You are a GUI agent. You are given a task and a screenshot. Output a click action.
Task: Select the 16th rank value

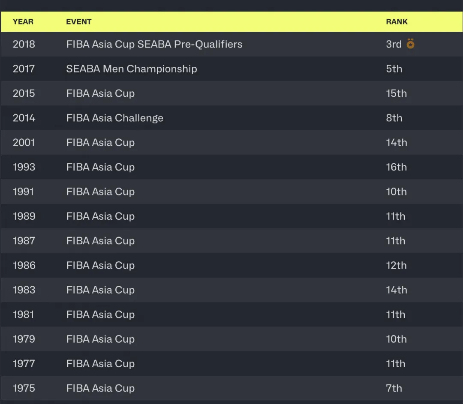(x=396, y=167)
